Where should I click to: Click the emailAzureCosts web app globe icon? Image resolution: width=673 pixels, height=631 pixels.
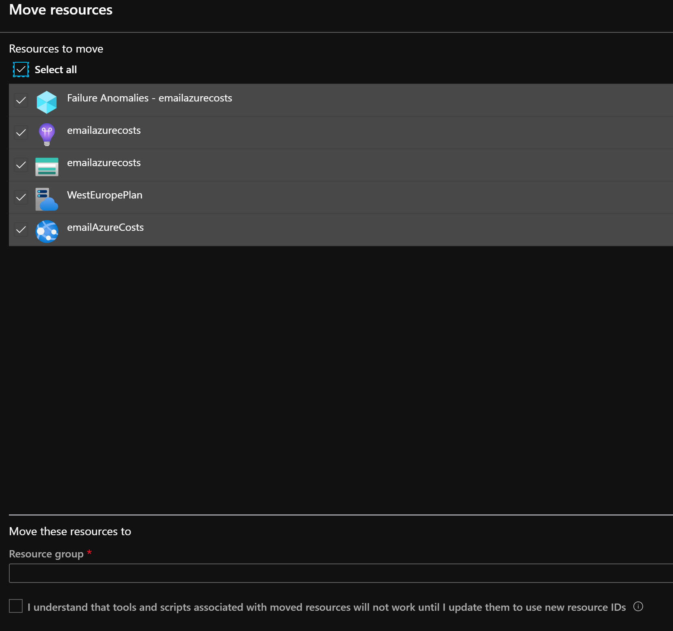[46, 231]
